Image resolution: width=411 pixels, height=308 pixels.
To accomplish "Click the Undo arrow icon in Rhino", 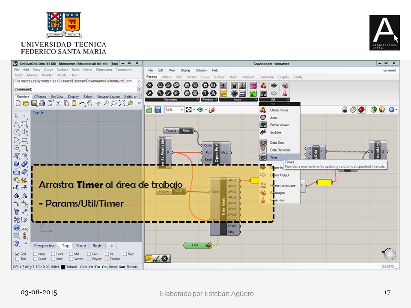I will (x=82, y=103).
